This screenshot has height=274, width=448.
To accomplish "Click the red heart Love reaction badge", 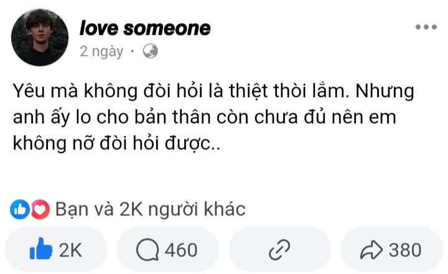I will click(x=40, y=209).
